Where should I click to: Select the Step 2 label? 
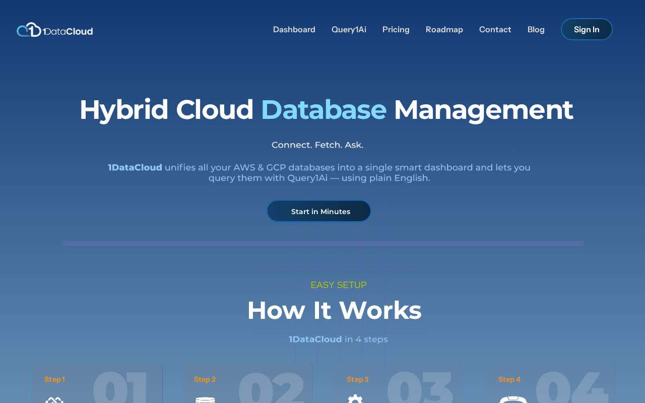tap(205, 379)
